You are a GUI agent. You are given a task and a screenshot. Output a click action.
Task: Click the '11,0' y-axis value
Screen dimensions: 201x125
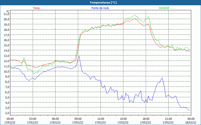pyautogui.click(x=7, y=66)
